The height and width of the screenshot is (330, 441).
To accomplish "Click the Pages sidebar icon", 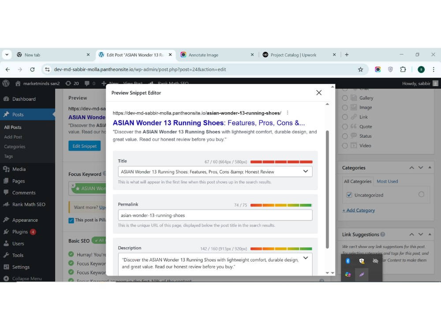I will (x=6, y=181).
